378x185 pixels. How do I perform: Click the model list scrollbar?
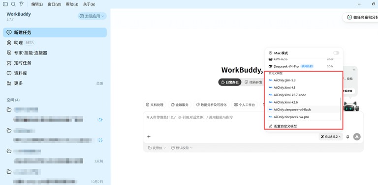(x=341, y=109)
